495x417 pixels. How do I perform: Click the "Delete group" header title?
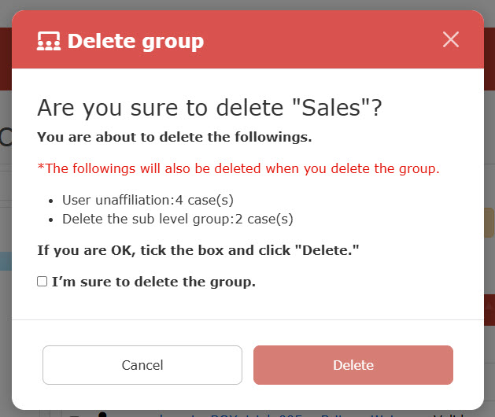135,41
